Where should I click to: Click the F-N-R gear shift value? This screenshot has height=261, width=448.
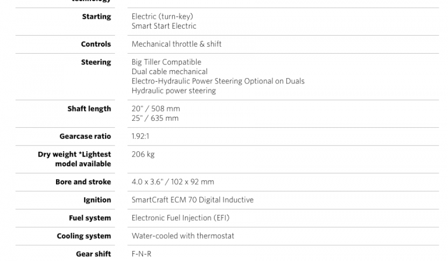pos(141,254)
